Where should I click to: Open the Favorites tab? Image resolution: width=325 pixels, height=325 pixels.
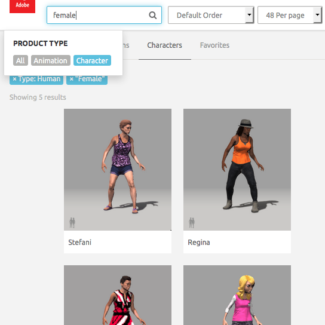pyautogui.click(x=214, y=45)
